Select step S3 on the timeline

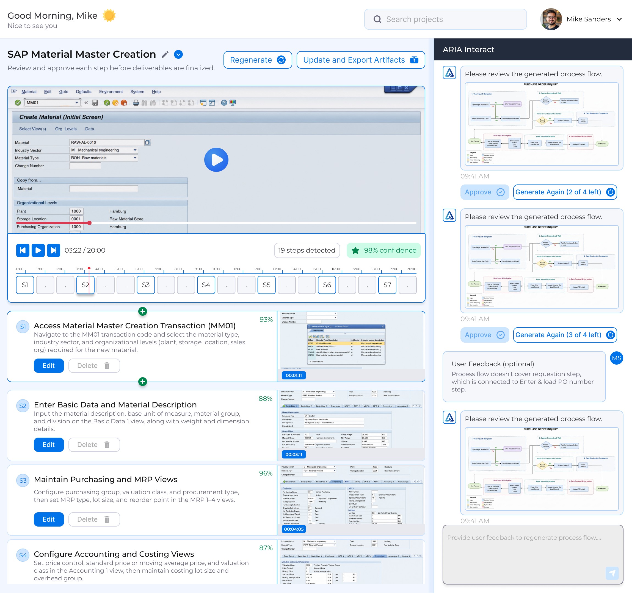(146, 285)
